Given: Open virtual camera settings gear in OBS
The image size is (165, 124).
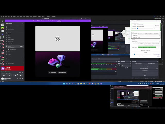Looking at the screenshot, I should (x=157, y=68).
